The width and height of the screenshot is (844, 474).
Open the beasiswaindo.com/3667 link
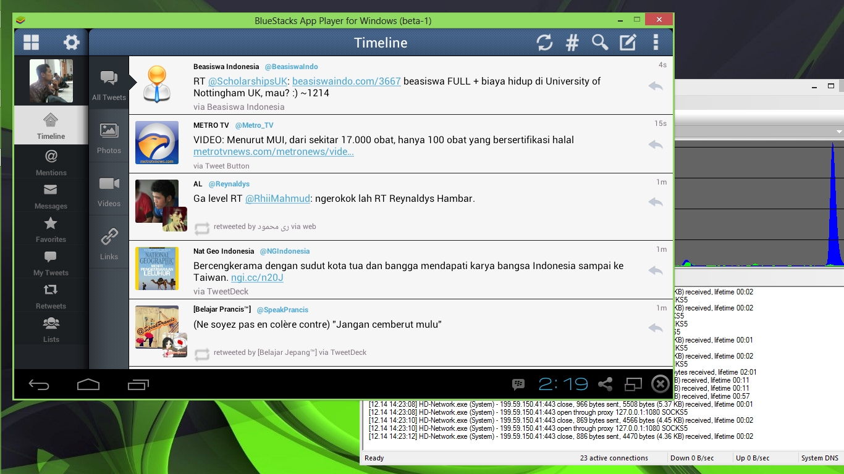tap(347, 81)
